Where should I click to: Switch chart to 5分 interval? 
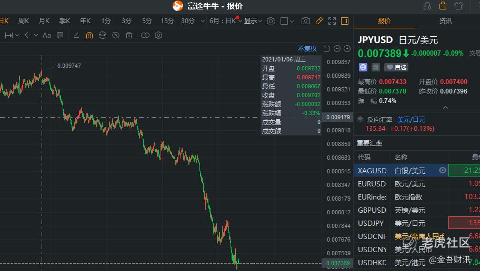pos(147,21)
